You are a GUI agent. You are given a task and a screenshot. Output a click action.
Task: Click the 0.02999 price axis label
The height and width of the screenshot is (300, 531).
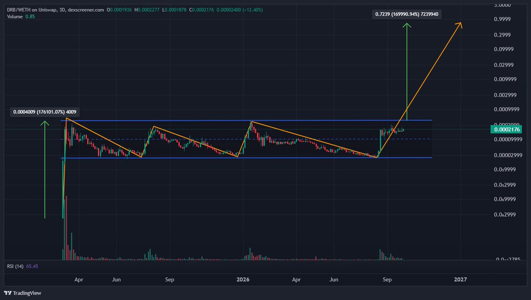(504, 65)
